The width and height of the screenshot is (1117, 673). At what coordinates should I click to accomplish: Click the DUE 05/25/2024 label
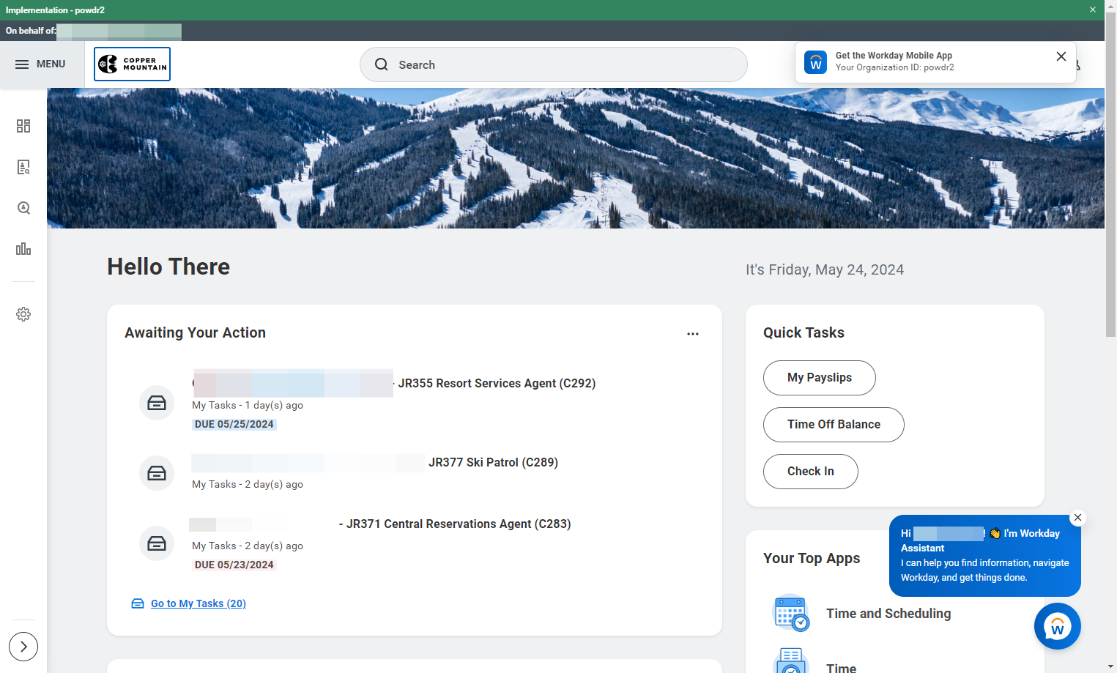pos(234,424)
